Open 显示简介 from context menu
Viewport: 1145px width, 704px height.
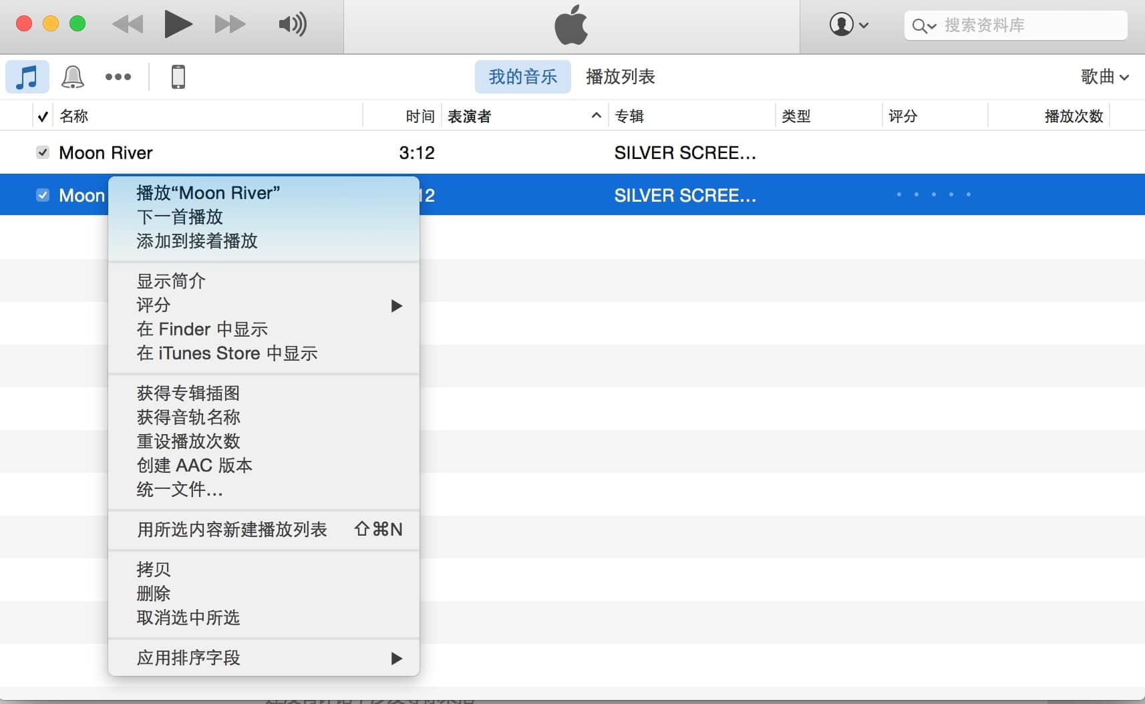point(264,281)
